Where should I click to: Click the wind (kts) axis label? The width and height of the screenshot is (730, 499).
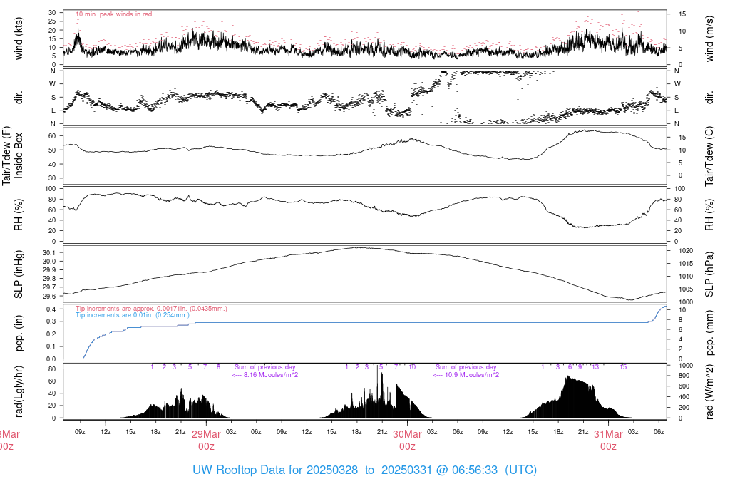click(x=19, y=38)
